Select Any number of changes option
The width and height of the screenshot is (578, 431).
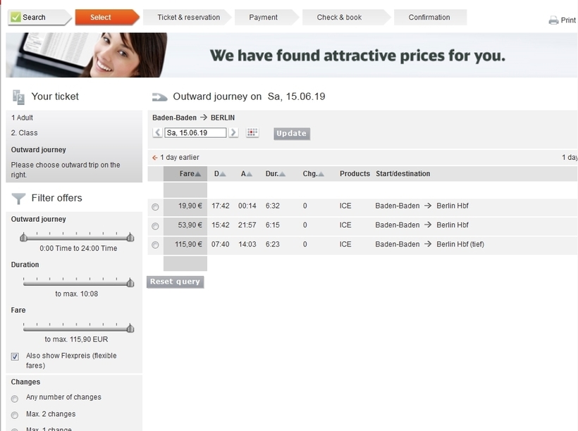point(15,399)
